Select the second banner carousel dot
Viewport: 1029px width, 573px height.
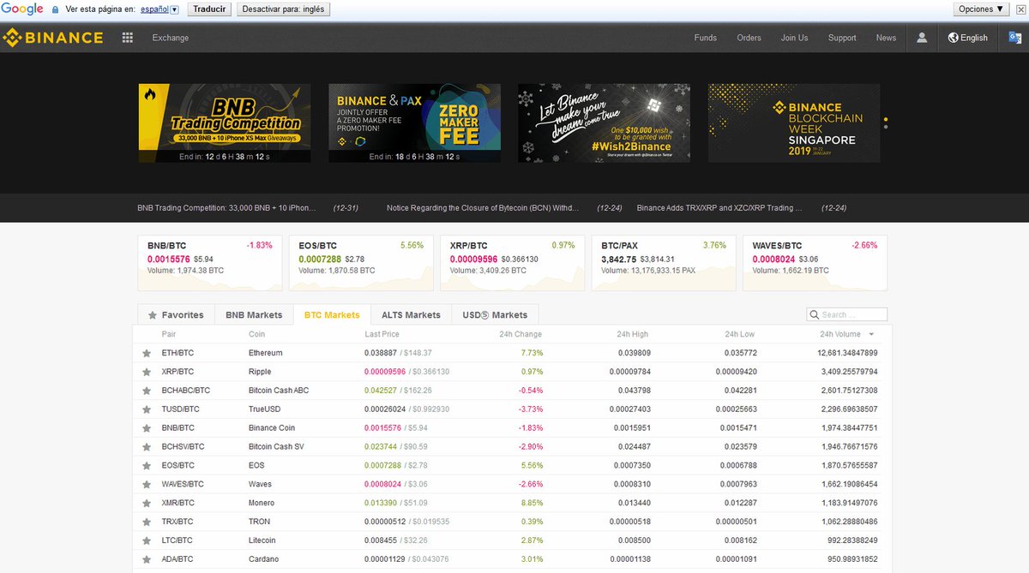[886, 127]
